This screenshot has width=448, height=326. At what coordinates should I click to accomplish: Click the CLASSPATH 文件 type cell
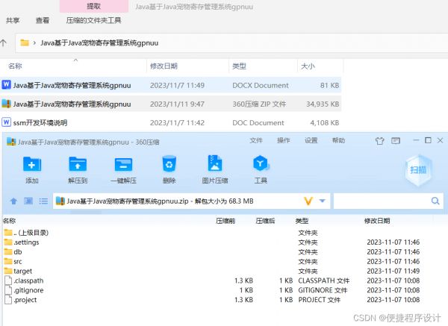pyautogui.click(x=324, y=281)
